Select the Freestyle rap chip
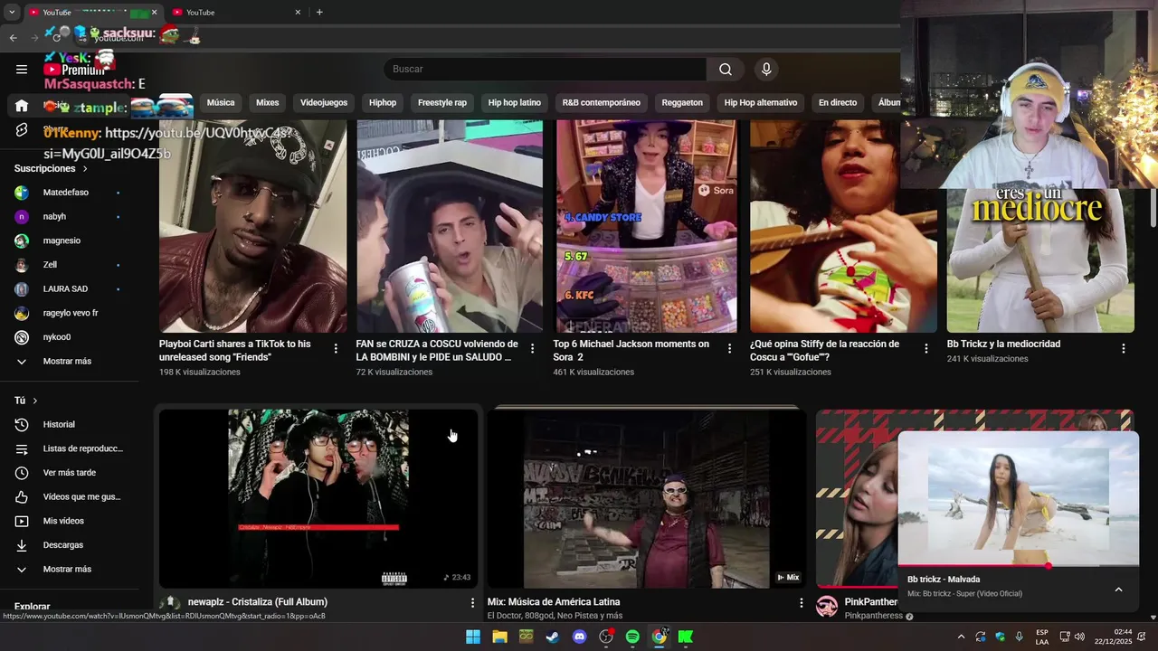 click(442, 103)
